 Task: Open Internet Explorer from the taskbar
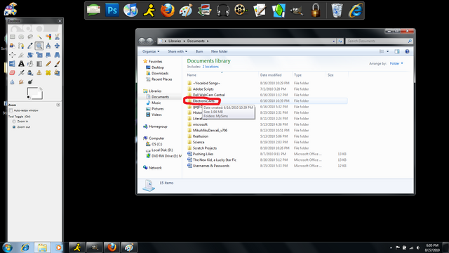pos(25,247)
